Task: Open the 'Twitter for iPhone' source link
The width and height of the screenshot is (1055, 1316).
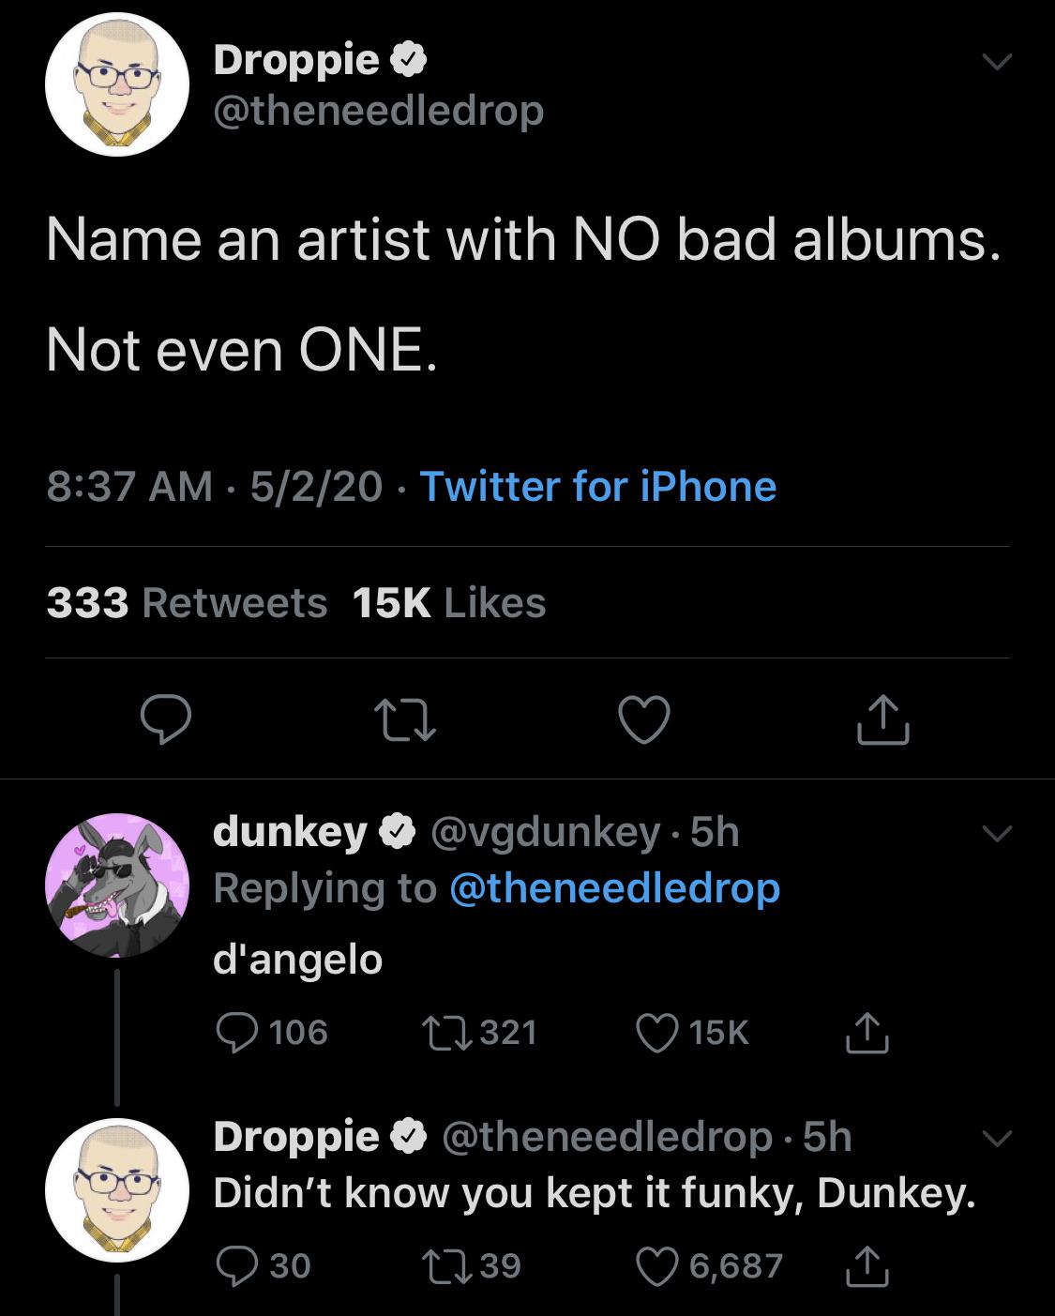Action: pos(598,486)
